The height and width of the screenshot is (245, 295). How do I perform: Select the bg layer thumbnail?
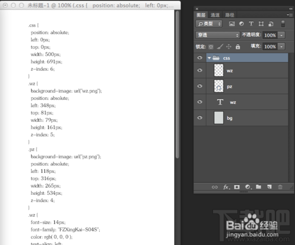pos(219,117)
